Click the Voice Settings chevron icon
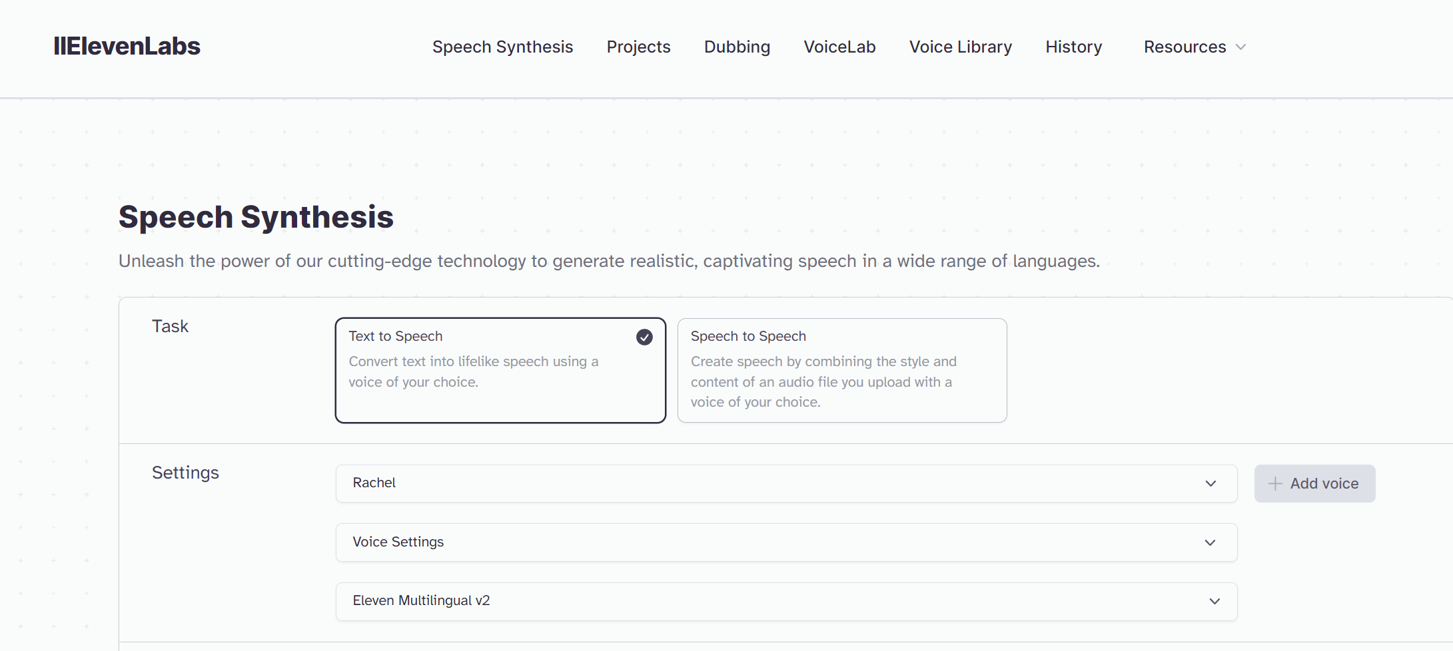 click(1211, 542)
